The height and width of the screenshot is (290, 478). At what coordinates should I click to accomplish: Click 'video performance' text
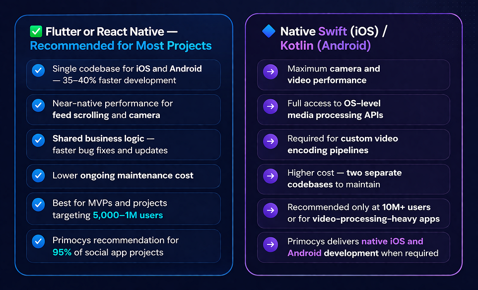(x=327, y=80)
